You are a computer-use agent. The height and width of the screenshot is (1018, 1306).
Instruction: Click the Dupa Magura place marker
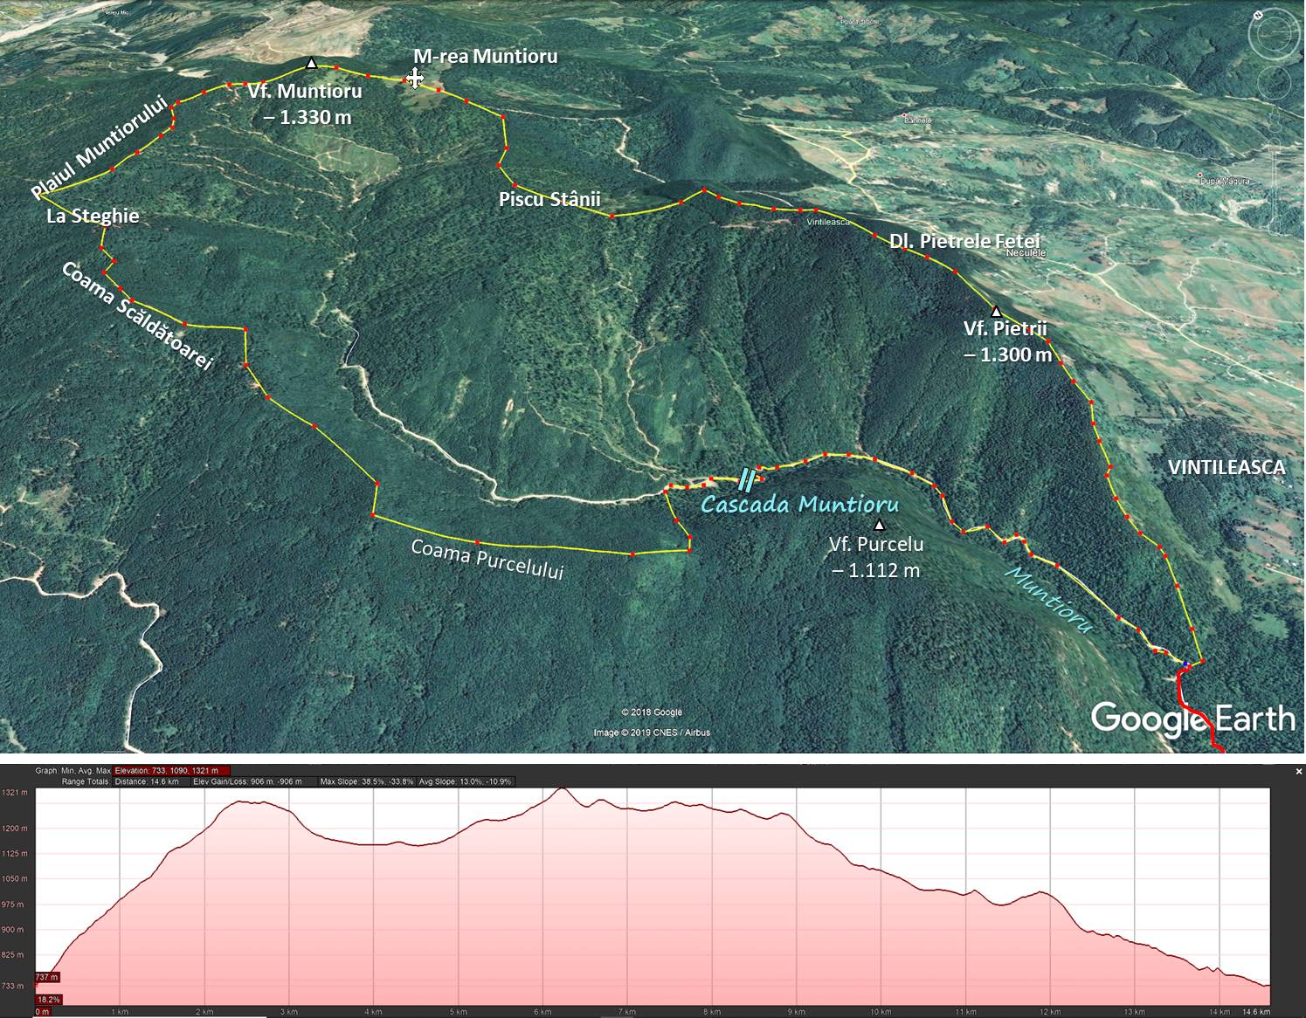(1204, 181)
